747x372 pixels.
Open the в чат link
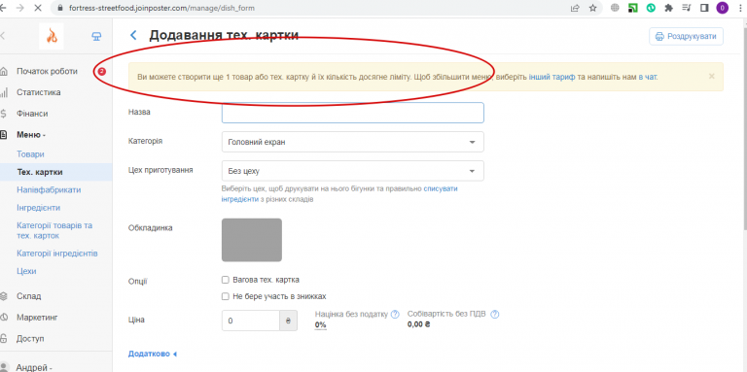(648, 76)
